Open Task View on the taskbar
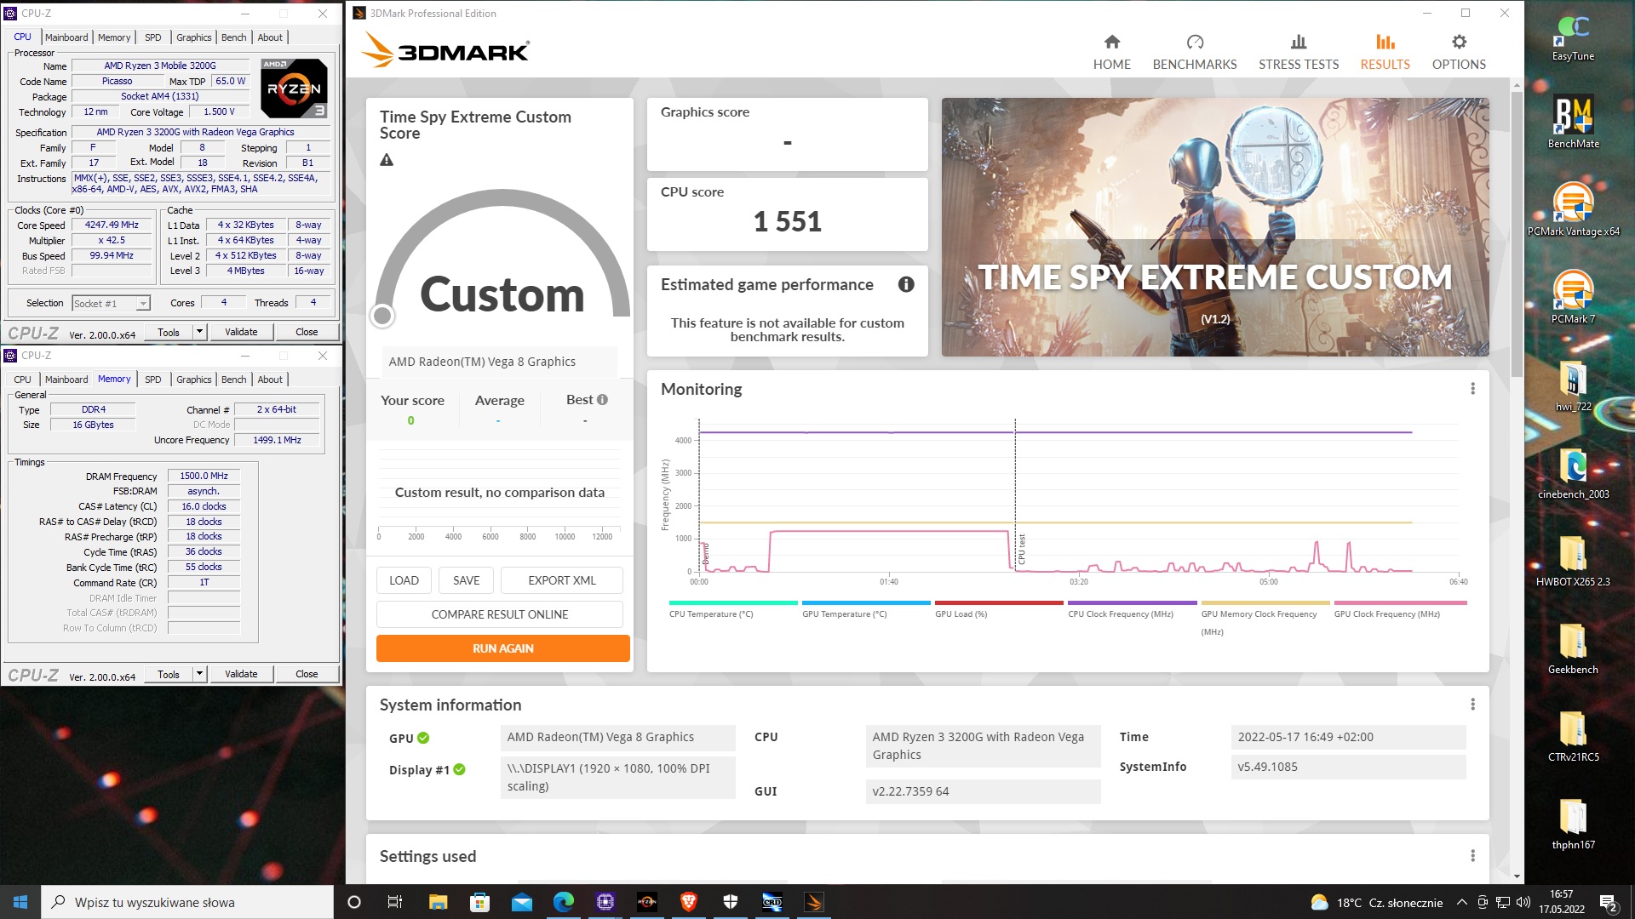Screen dimensions: 1635x919 click(x=394, y=902)
